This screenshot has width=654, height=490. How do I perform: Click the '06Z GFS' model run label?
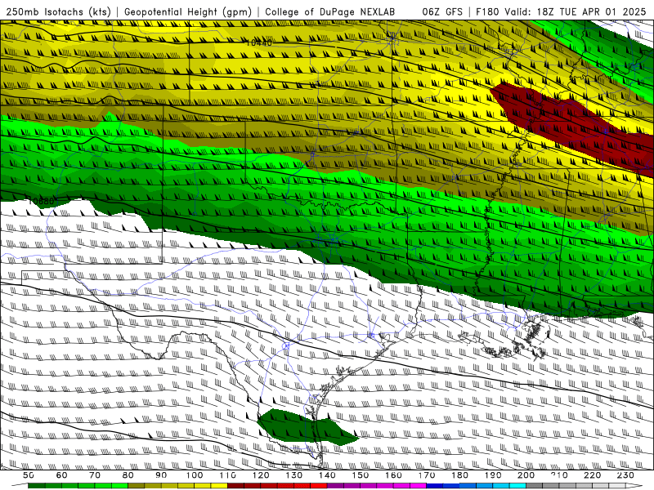(442, 11)
